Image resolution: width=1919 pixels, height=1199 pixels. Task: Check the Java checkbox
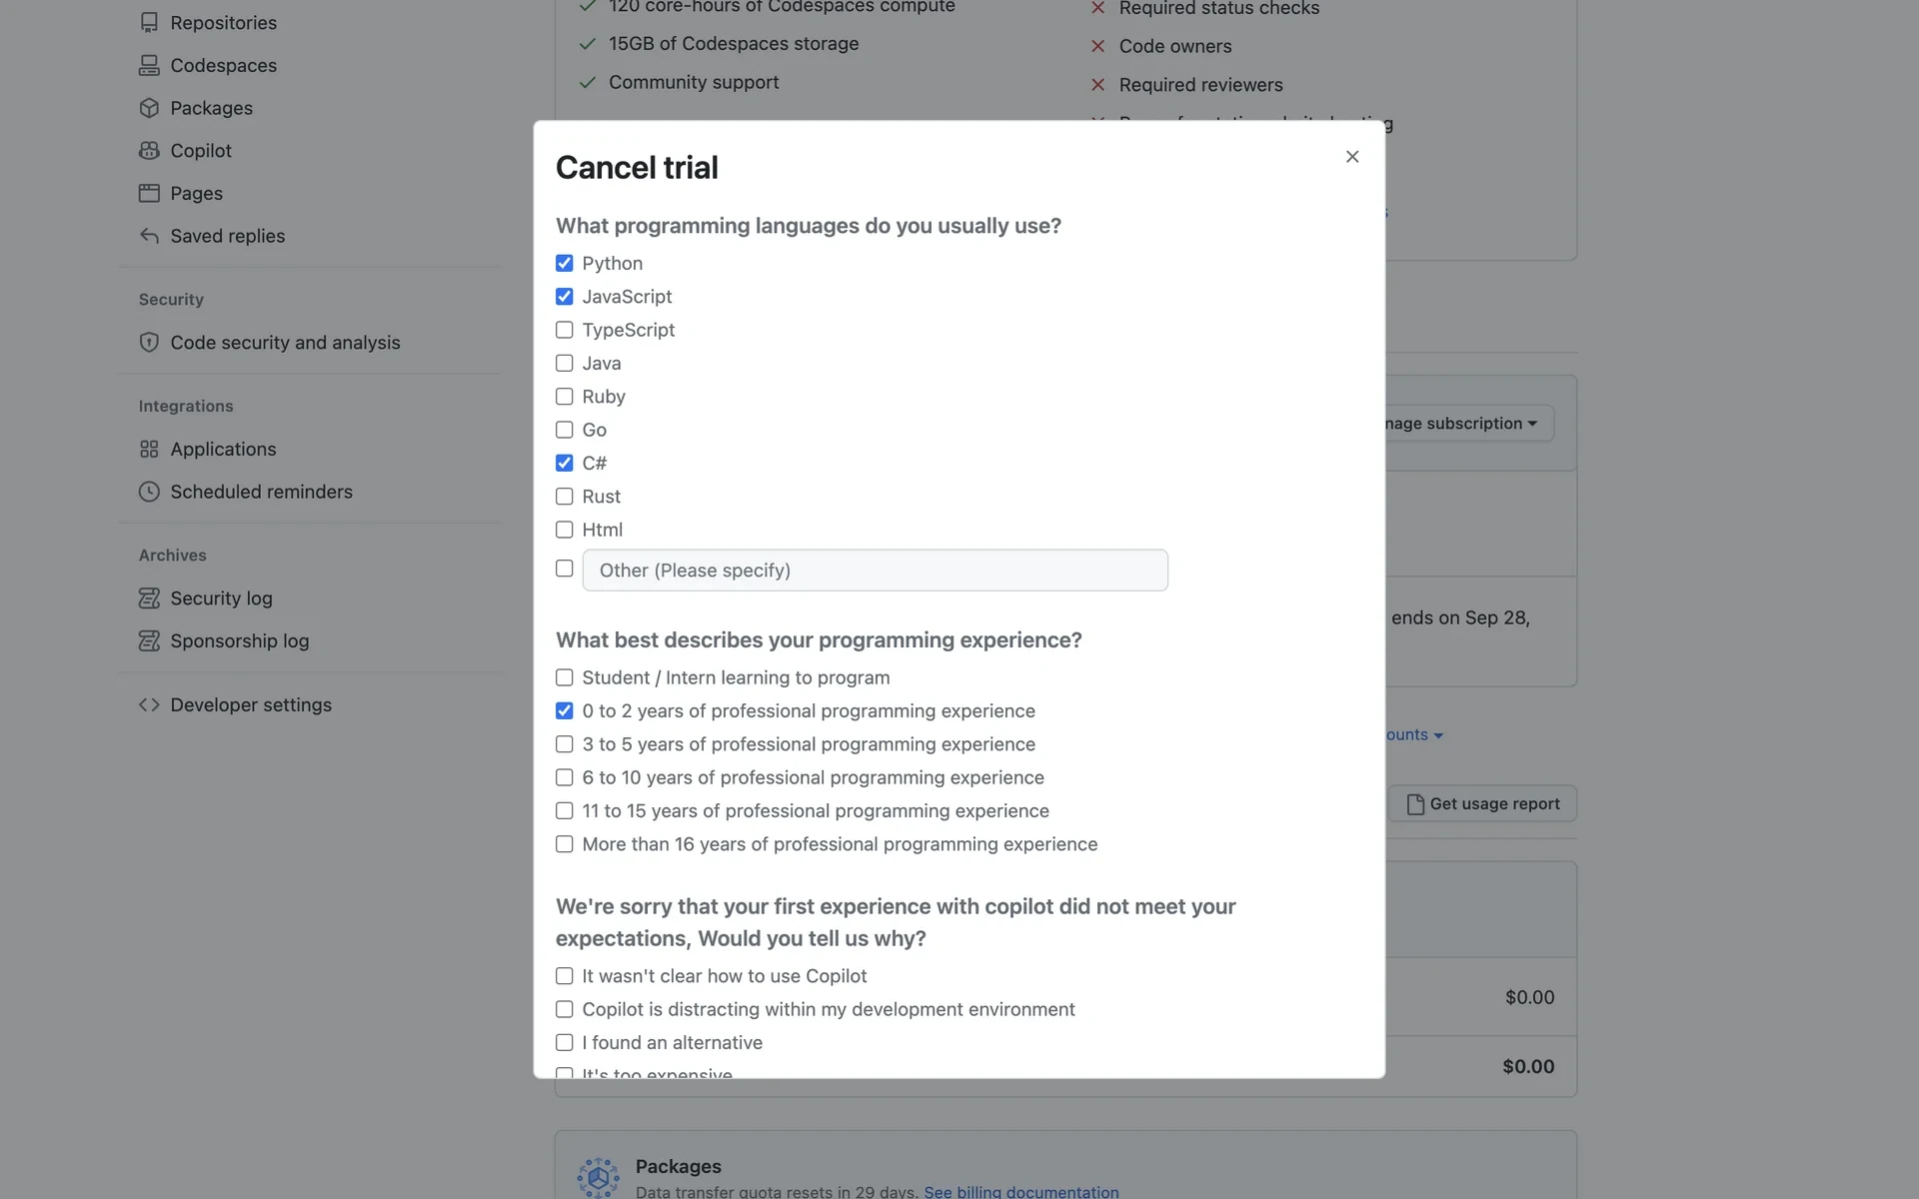pos(565,364)
